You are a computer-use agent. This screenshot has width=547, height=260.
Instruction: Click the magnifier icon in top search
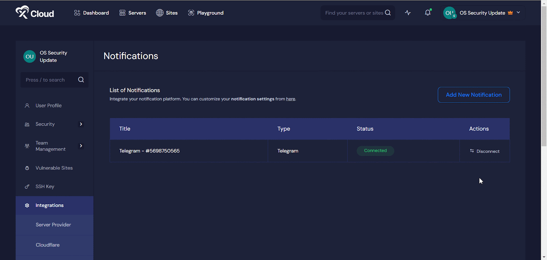pos(388,13)
